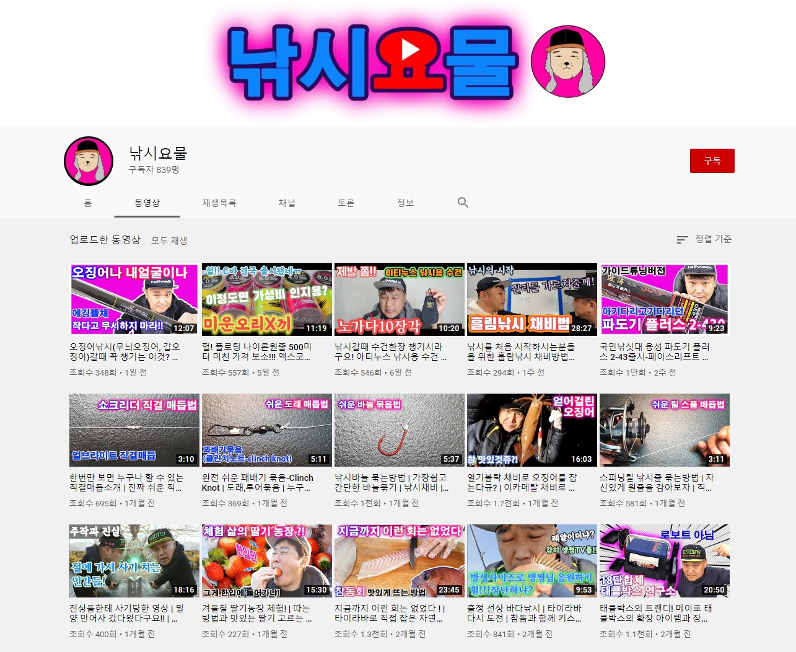796x652 pixels.
Task: Select the 채널 tab
Action: pyautogui.click(x=287, y=203)
